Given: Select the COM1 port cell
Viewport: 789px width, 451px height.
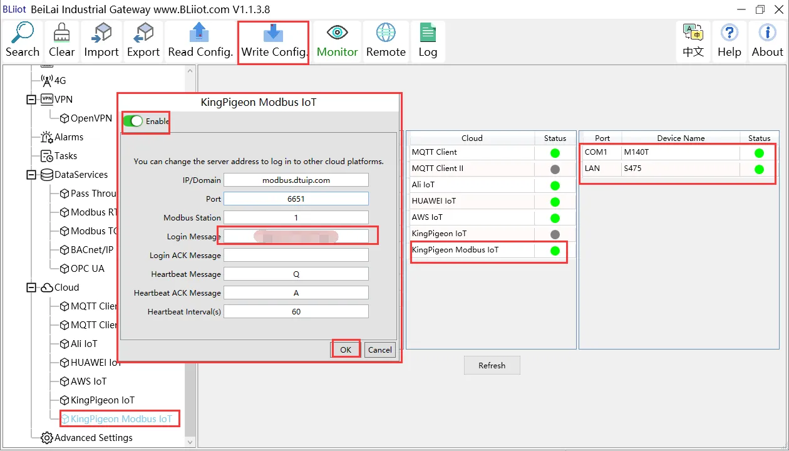Looking at the screenshot, I should 601,152.
